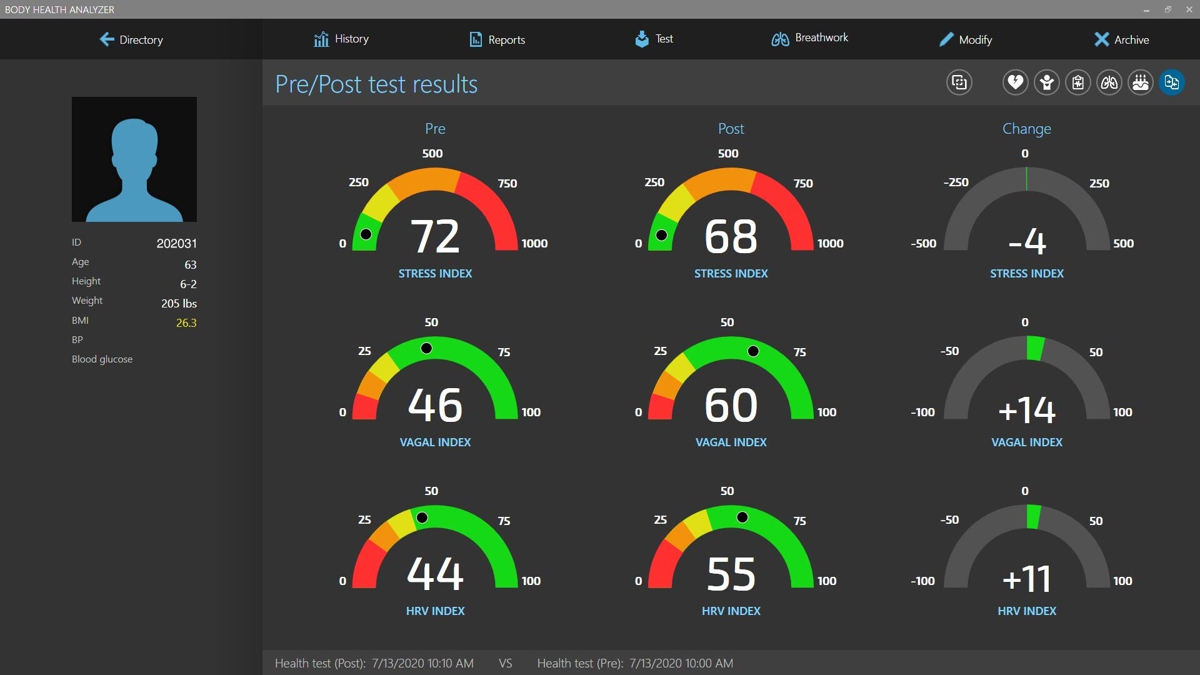Click the age value 63
1200x675 pixels.
point(191,265)
